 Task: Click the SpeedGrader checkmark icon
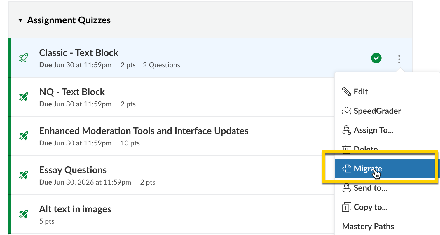point(346,111)
